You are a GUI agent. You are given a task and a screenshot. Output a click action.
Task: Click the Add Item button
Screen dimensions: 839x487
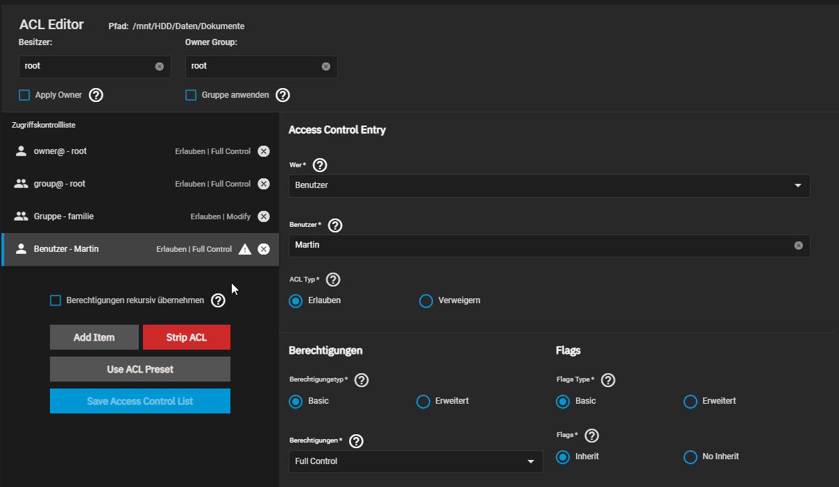94,337
